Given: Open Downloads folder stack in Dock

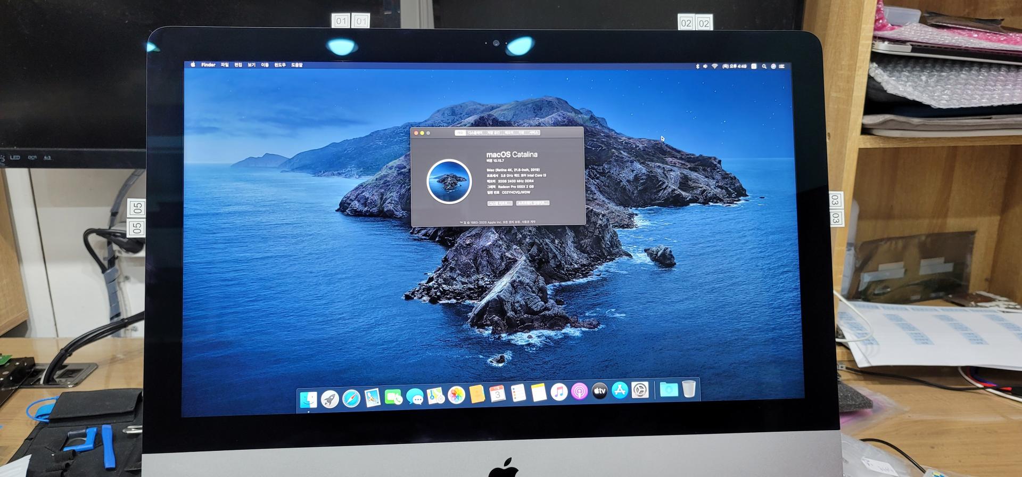Looking at the screenshot, I should pos(669,389).
